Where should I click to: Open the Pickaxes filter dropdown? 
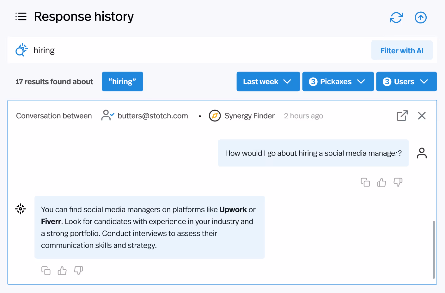pyautogui.click(x=338, y=81)
